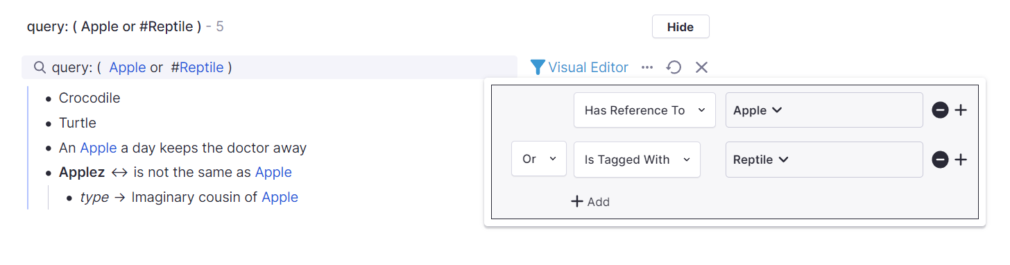Add condition after Apple row using plus
Viewport: 1010px width, 265px height.
point(961,110)
